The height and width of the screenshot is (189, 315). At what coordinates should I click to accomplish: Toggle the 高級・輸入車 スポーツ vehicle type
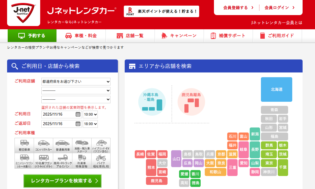click(x=82, y=145)
